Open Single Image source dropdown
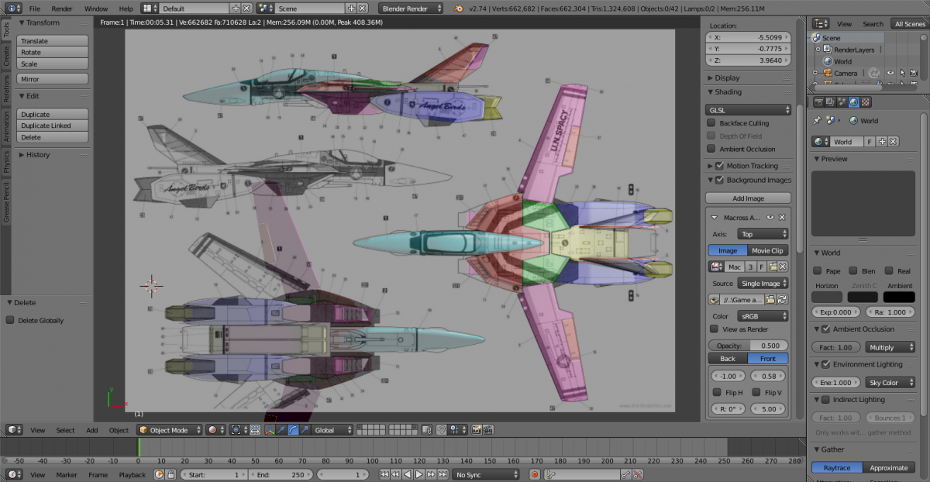The width and height of the screenshot is (930, 482). (x=763, y=284)
